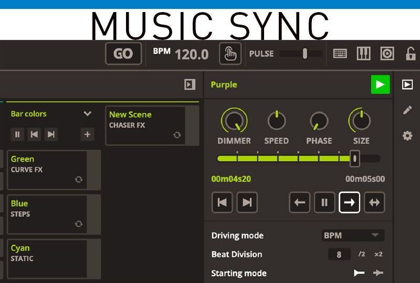Open the keyboard shortcuts icon
The width and height of the screenshot is (420, 283).
(x=340, y=54)
